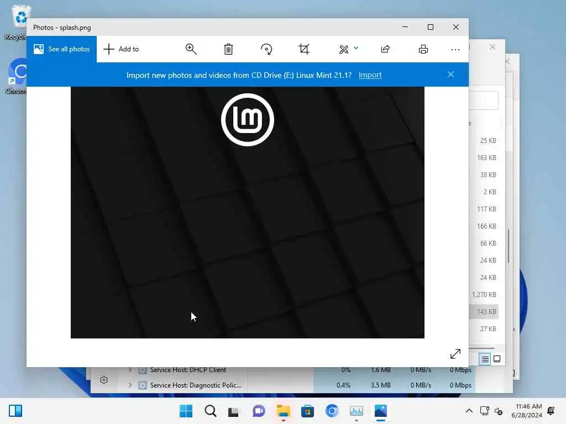The image size is (566, 424).
Task: Maximize the Photos window
Action: click(430, 27)
